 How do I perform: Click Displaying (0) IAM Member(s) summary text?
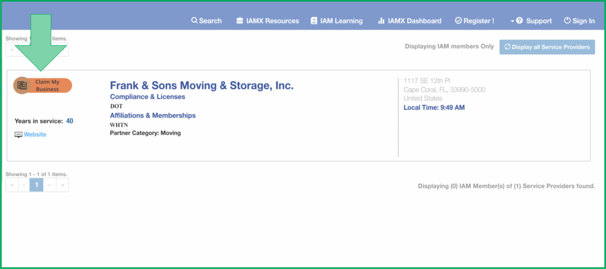click(507, 186)
